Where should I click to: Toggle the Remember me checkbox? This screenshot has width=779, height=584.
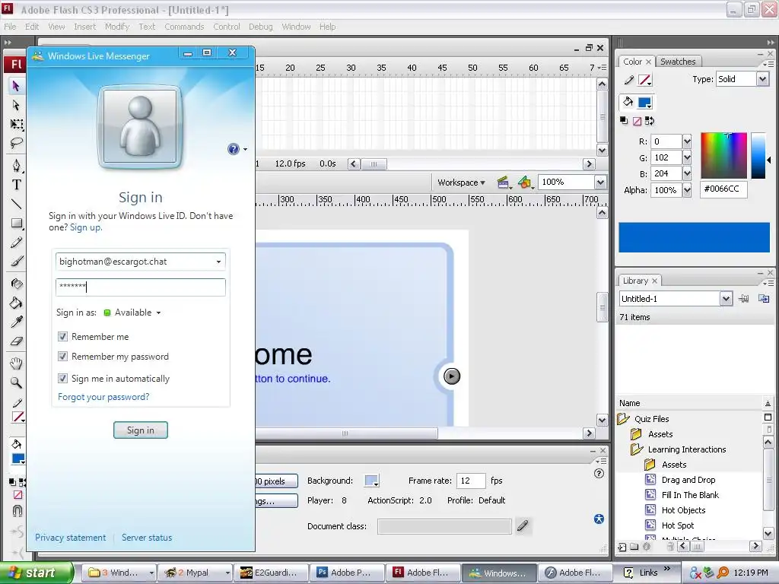pos(62,337)
